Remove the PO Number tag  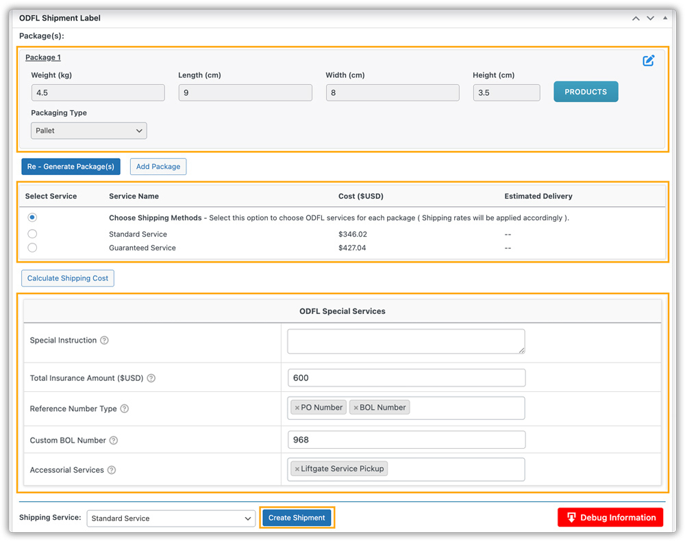pyautogui.click(x=299, y=407)
